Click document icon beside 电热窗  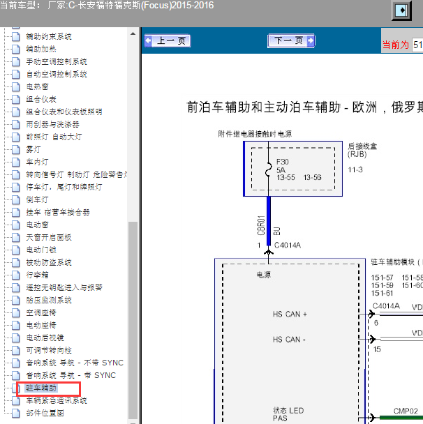pos(15,86)
